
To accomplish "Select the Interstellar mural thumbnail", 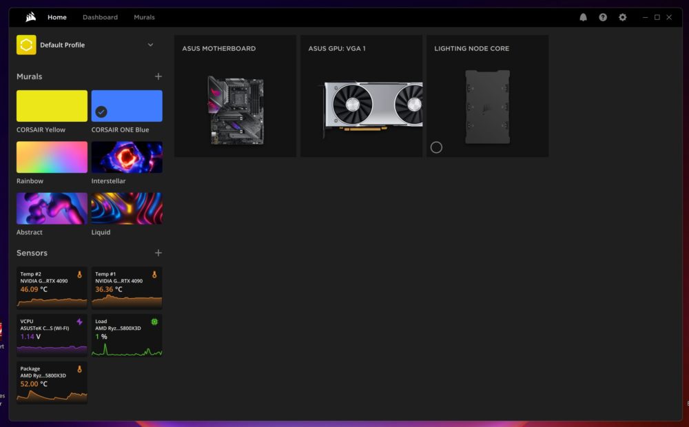I will [127, 157].
